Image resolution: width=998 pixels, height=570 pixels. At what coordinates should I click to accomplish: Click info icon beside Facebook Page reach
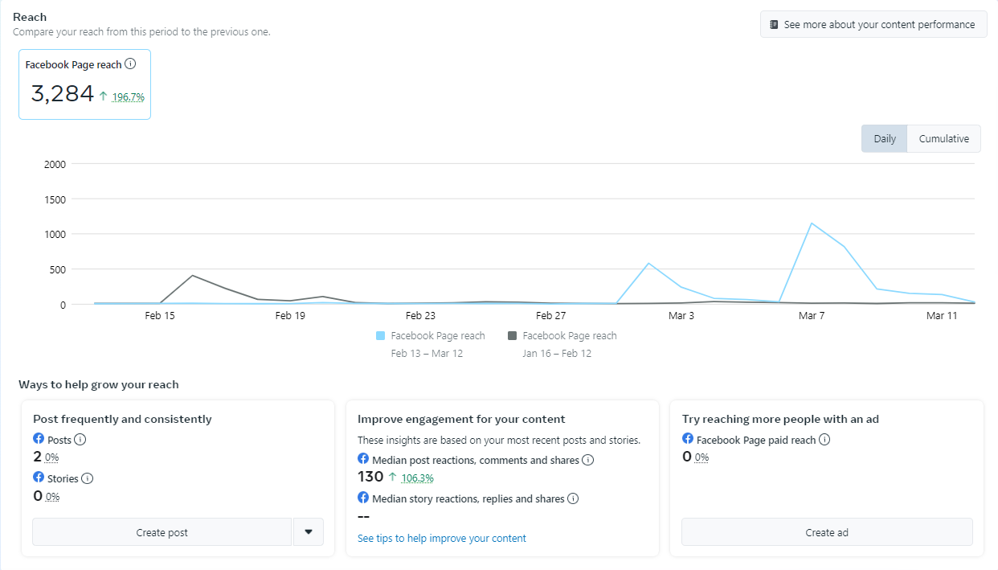tap(130, 64)
